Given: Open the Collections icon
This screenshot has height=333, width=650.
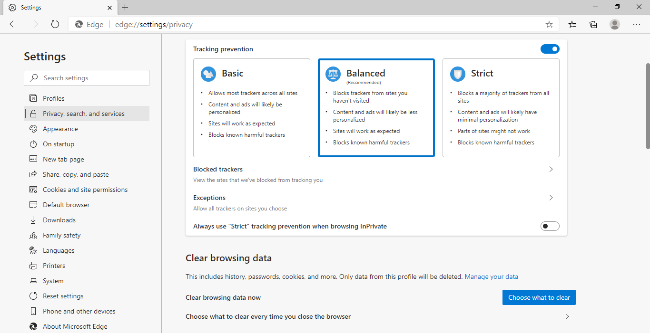Looking at the screenshot, I should 593,24.
